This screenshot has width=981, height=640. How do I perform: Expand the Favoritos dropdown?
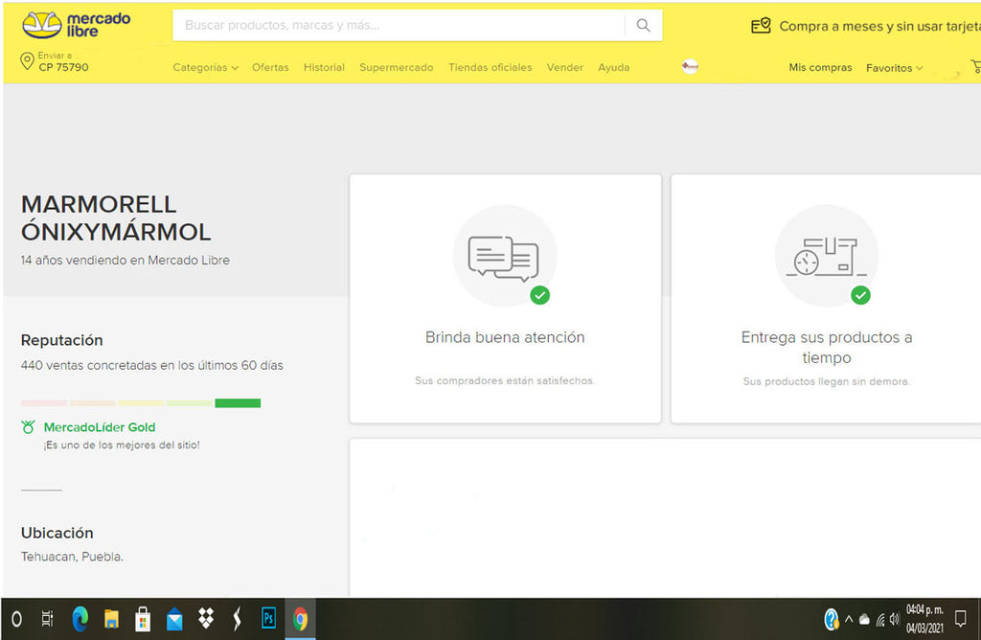click(894, 68)
